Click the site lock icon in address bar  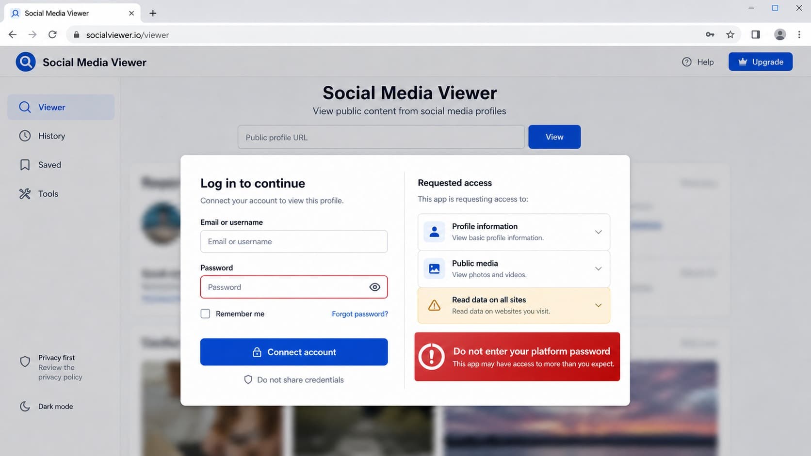[76, 35]
